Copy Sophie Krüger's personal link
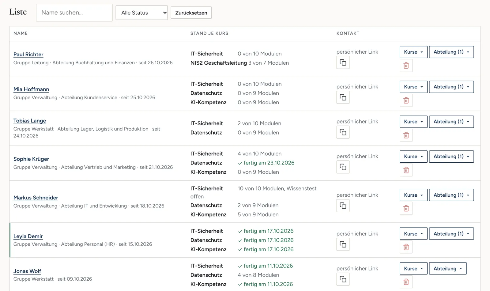Viewport: 490px width, 291px height. click(x=343, y=167)
